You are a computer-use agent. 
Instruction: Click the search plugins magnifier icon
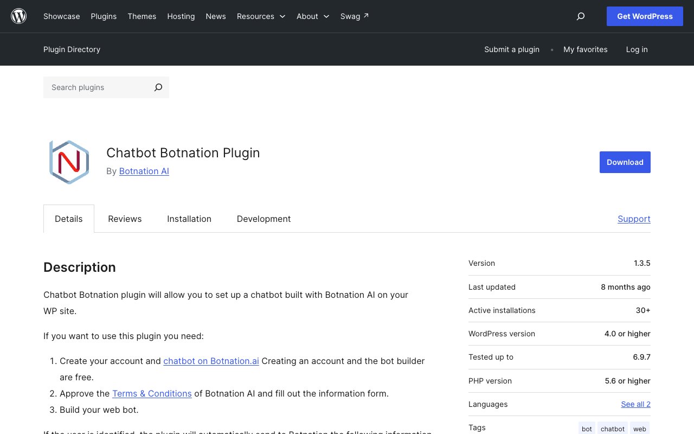(x=158, y=87)
